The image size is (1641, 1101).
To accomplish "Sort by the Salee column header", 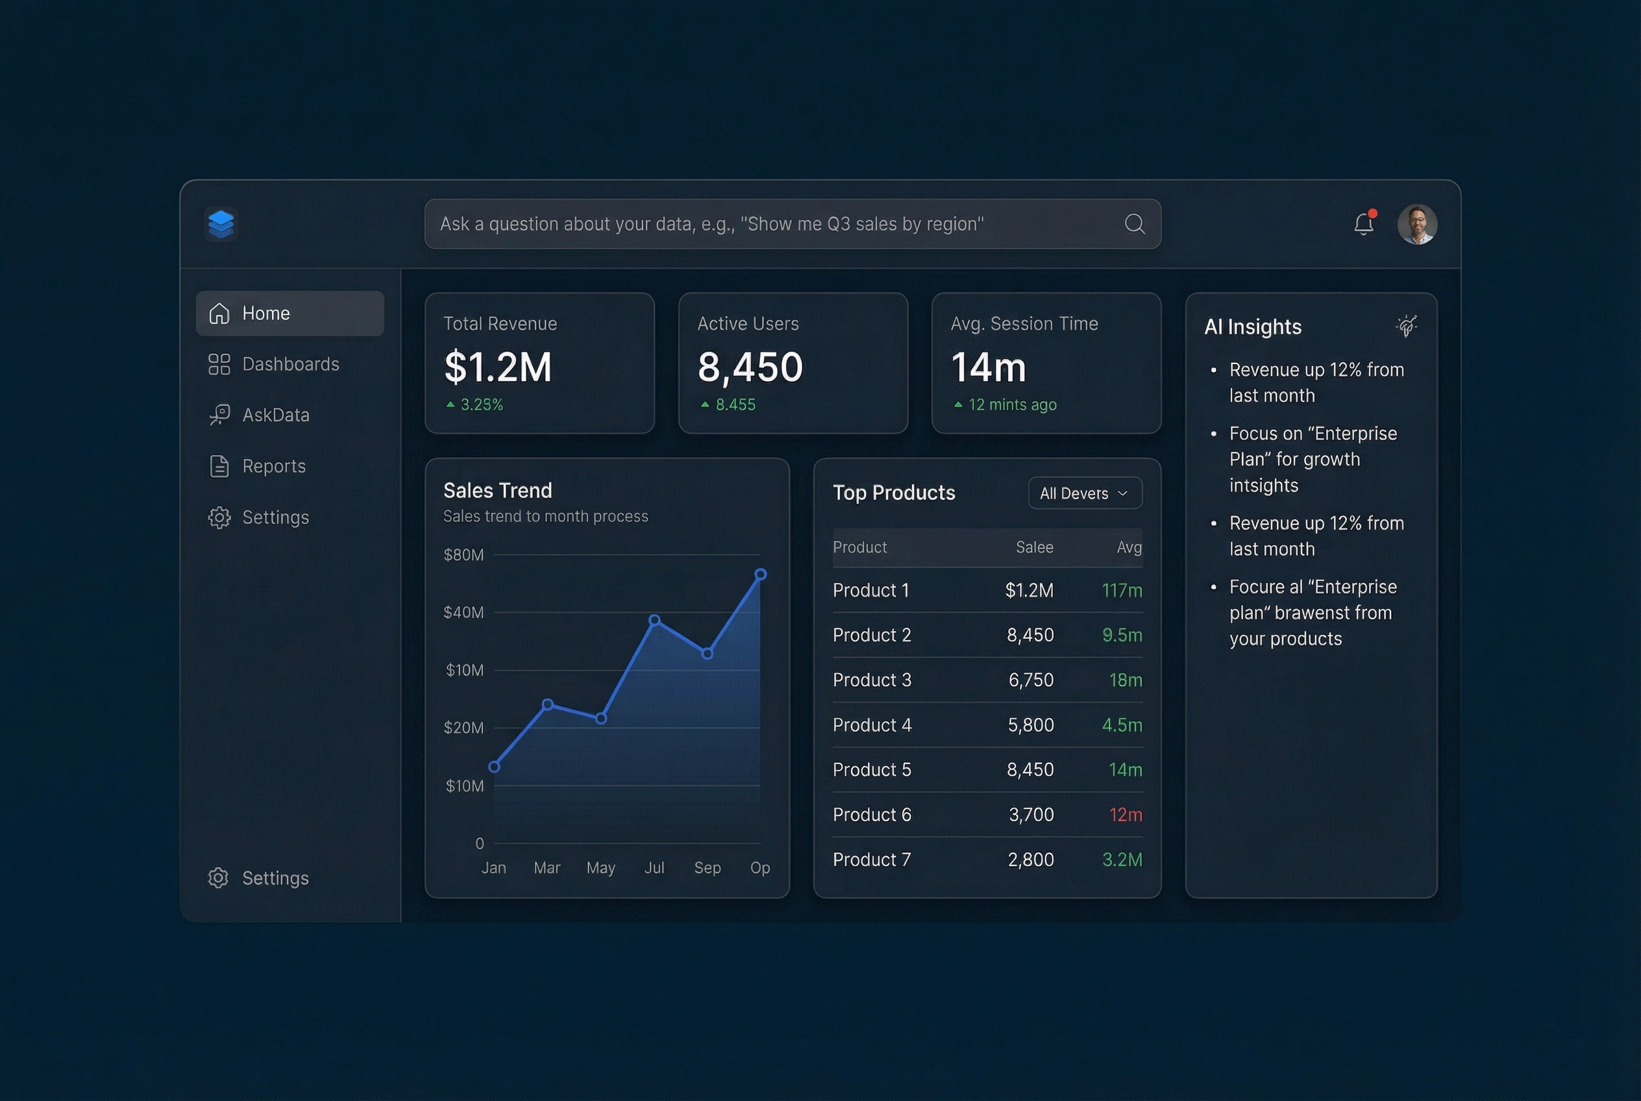I will click(1033, 547).
